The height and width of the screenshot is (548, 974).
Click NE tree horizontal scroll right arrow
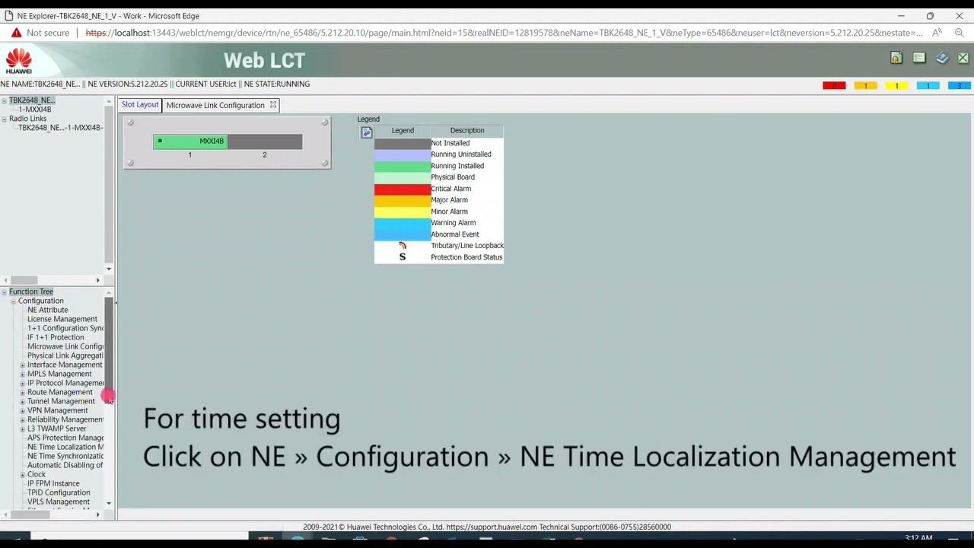pos(97,280)
